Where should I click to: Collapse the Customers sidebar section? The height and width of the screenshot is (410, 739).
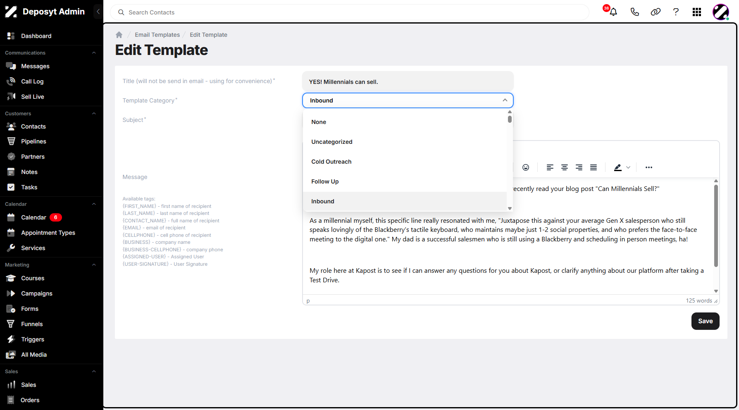click(x=94, y=114)
